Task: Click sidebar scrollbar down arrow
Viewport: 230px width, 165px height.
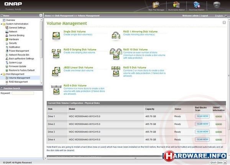Action: (x=41, y=83)
